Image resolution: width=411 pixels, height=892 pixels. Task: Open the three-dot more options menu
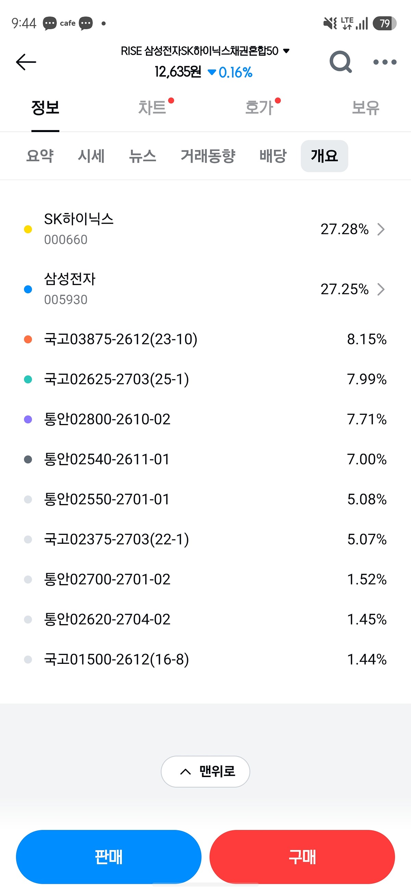click(x=385, y=62)
